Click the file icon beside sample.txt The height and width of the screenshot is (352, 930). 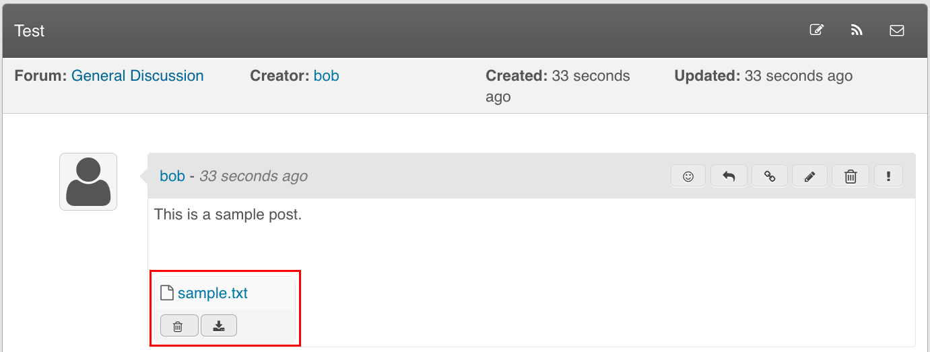tap(167, 293)
